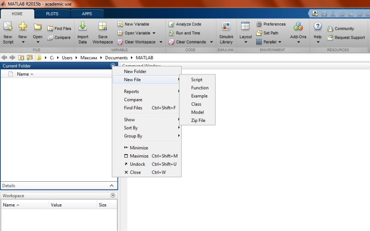Screen dimensions: 370x231
Task: Select the HOME tab
Action: [x=17, y=14]
